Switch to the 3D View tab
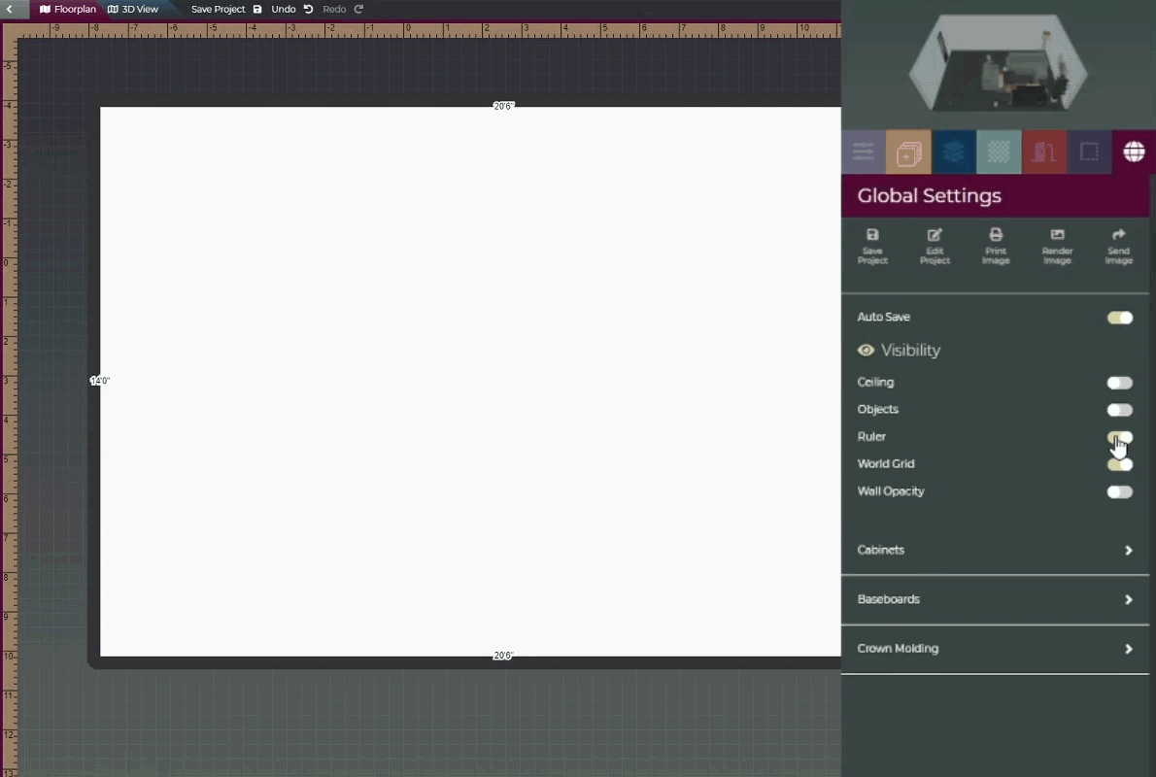 click(133, 9)
